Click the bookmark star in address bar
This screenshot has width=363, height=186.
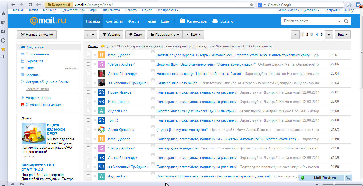coord(252,5)
